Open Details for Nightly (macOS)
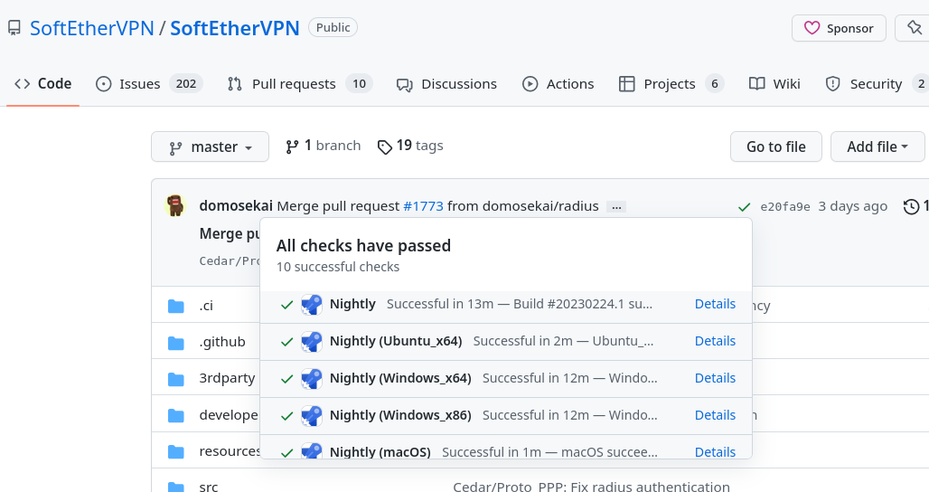Image resolution: width=929 pixels, height=492 pixels. point(715,452)
